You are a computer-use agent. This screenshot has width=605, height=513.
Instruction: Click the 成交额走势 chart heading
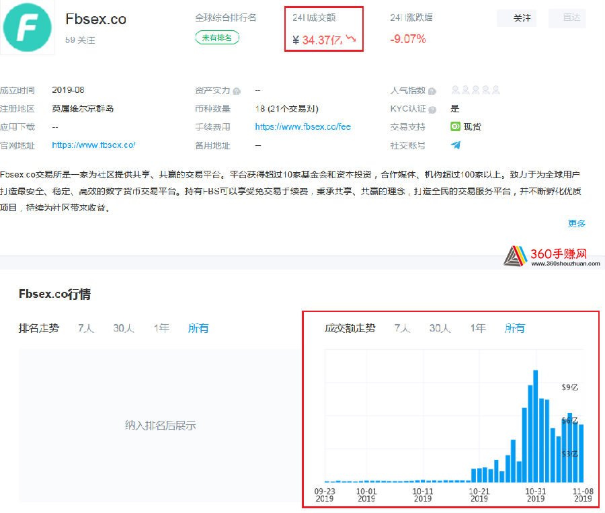(x=350, y=328)
